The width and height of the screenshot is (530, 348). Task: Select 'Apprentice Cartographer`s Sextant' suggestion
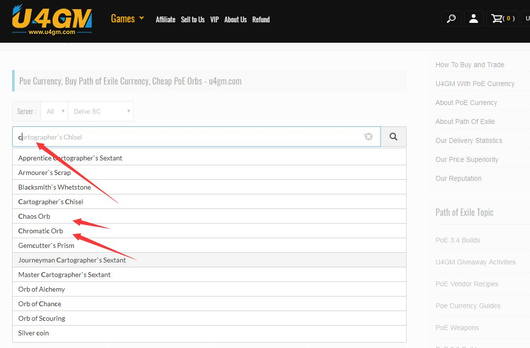point(209,158)
